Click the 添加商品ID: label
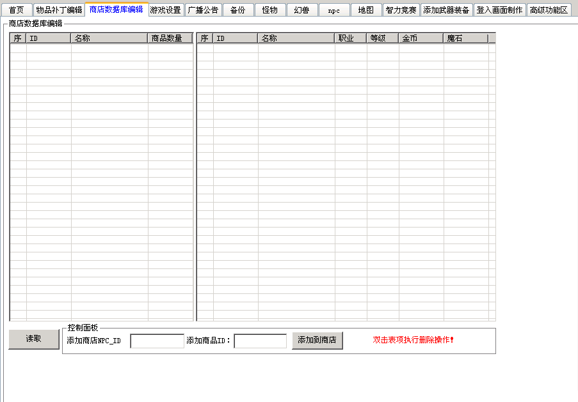Viewport: 578px width, 402px height. (x=208, y=341)
